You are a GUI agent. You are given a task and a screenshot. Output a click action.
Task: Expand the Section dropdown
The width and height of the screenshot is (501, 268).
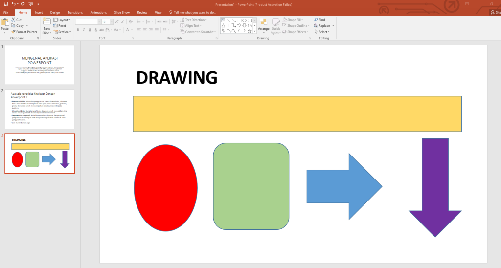pyautogui.click(x=63, y=32)
